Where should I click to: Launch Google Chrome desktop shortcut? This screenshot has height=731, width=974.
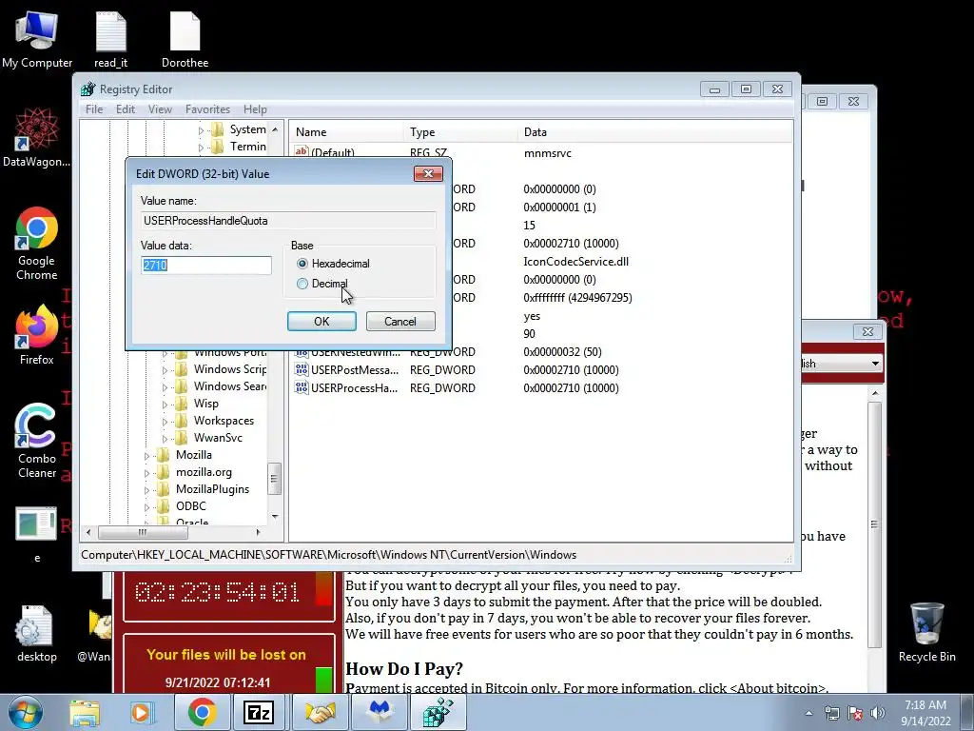coord(36,243)
